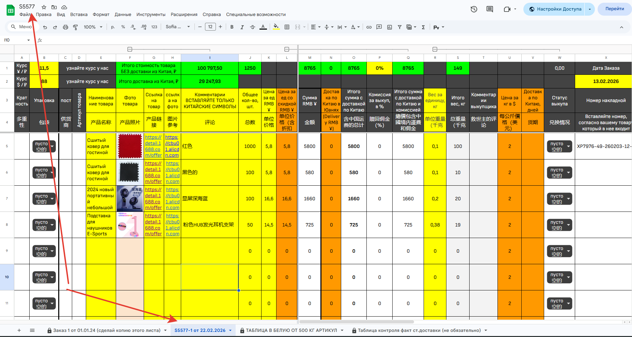Toggle bold formatting
Screen dimensions: 632x337
pyautogui.click(x=232, y=27)
